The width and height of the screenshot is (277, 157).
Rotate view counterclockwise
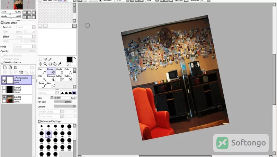pos(25,17)
